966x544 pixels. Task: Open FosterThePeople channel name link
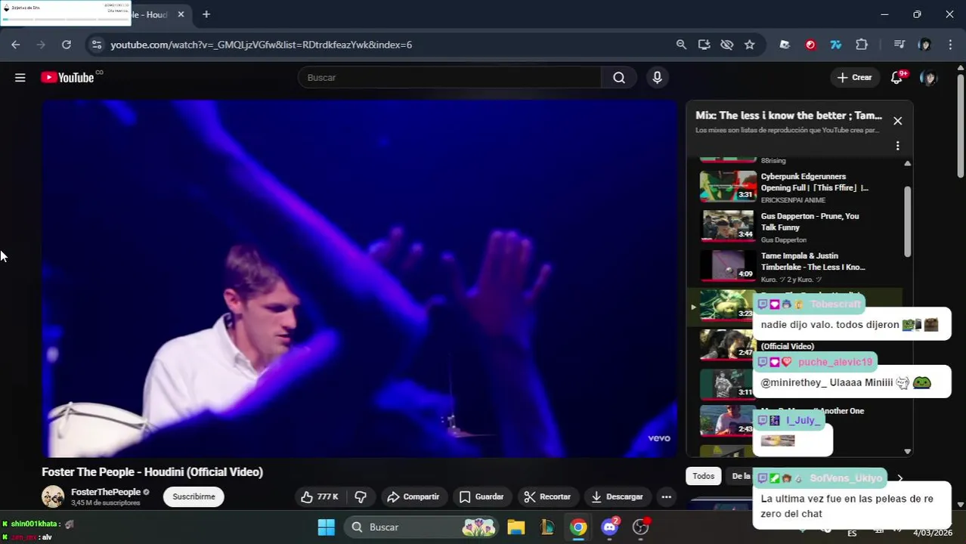click(106, 492)
